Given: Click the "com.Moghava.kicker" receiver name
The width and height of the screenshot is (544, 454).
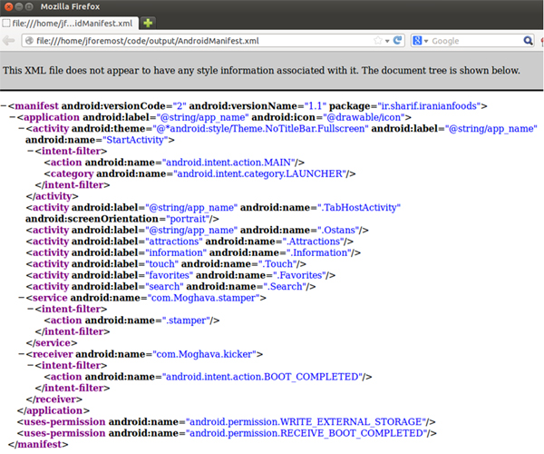Looking at the screenshot, I should [204, 354].
